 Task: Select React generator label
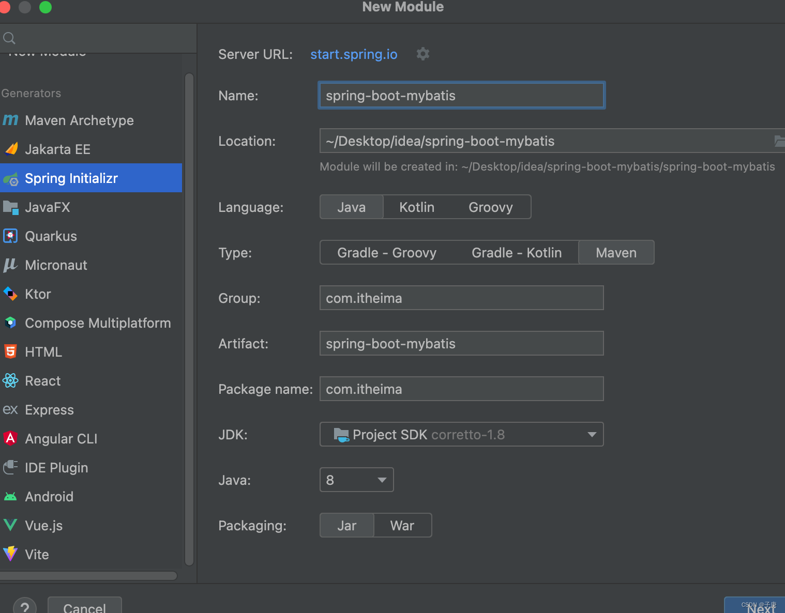43,381
